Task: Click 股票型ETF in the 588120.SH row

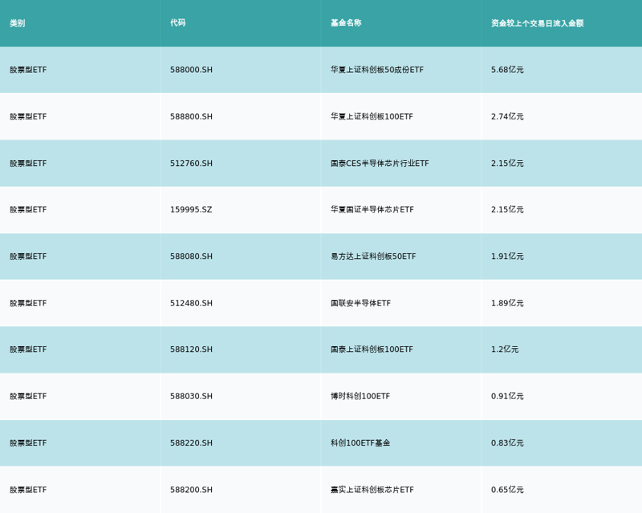Action: pyautogui.click(x=28, y=349)
